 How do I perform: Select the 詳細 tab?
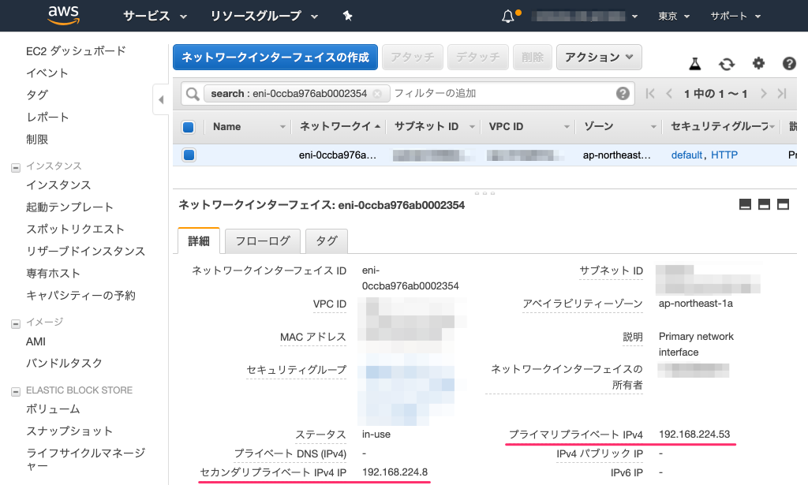199,241
